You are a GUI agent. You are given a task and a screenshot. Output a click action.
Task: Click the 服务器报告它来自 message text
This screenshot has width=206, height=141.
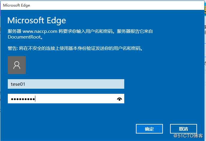(135, 31)
